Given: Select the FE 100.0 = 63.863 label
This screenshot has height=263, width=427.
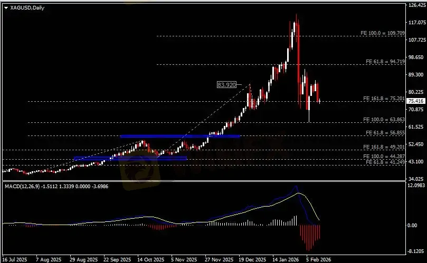Looking at the screenshot, I should (x=384, y=120).
